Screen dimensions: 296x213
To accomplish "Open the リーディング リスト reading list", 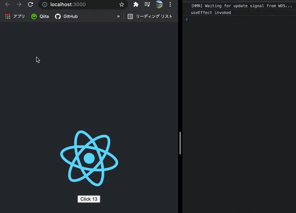I will pos(150,16).
